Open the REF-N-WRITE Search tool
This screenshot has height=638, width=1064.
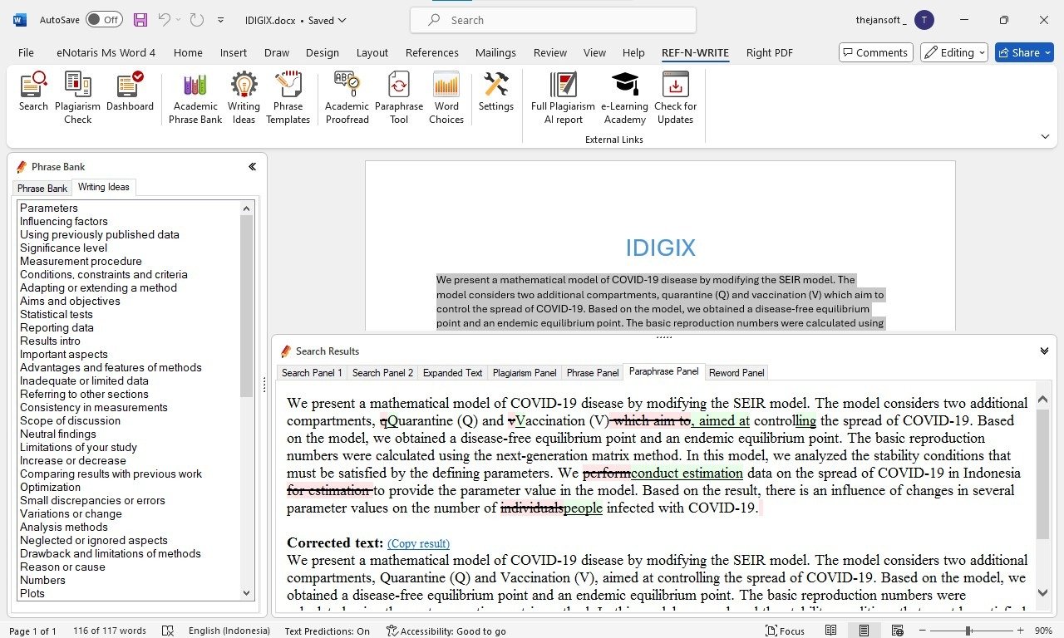coord(33,91)
